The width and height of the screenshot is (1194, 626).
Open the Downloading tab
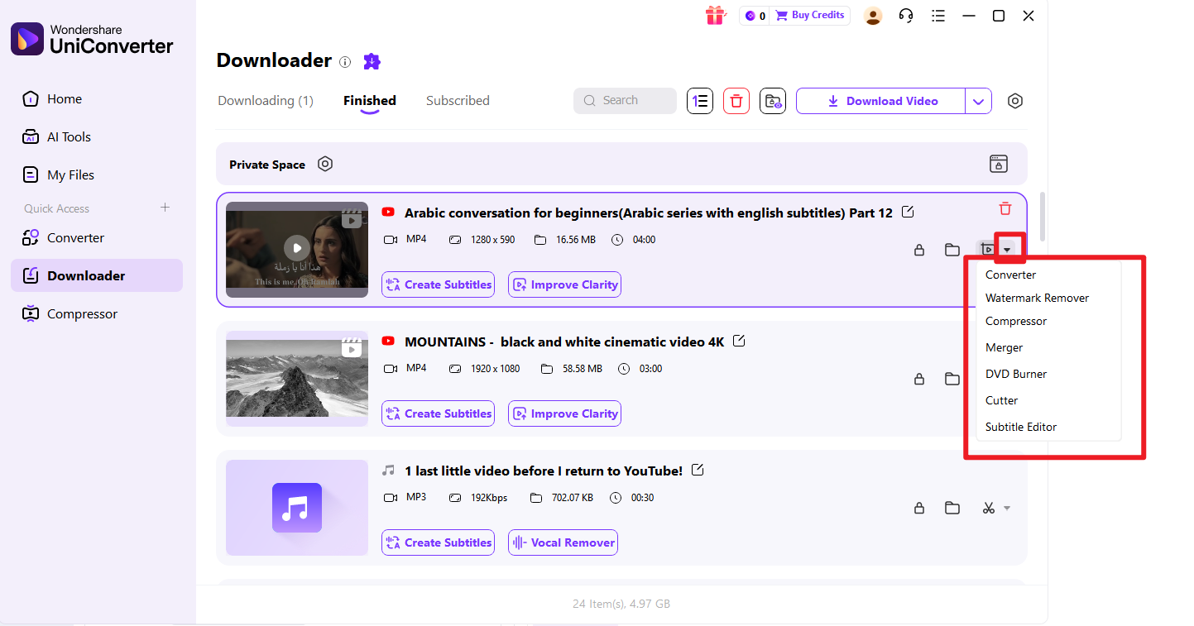pos(265,100)
